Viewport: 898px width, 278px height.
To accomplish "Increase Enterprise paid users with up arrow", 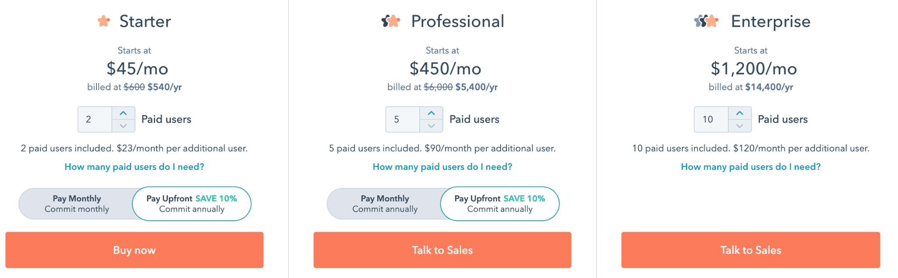I will (740, 113).
